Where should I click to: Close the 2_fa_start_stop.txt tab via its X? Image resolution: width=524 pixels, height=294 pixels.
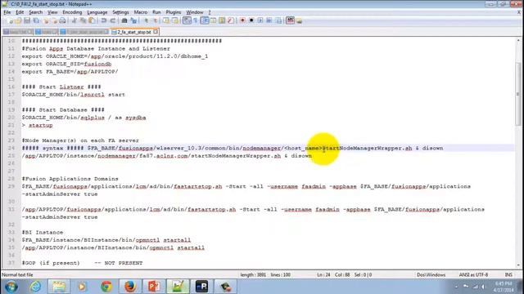[x=156, y=32]
